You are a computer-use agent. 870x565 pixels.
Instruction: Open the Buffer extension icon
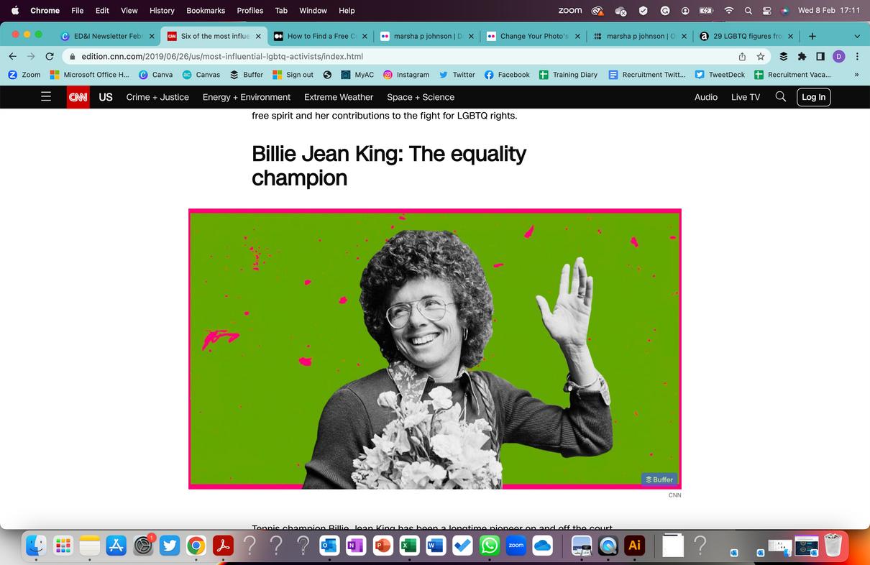(x=784, y=56)
